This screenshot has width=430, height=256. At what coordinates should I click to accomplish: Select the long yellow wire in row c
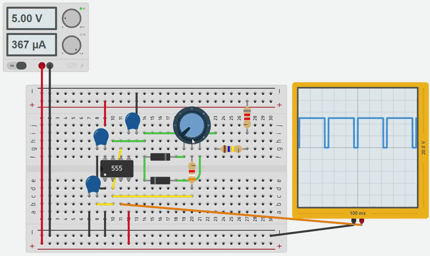coord(153,196)
